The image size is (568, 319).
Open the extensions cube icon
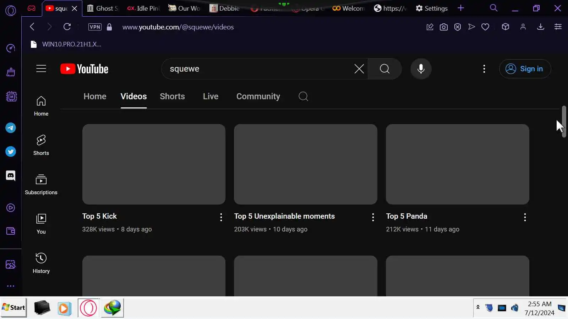[x=506, y=27]
